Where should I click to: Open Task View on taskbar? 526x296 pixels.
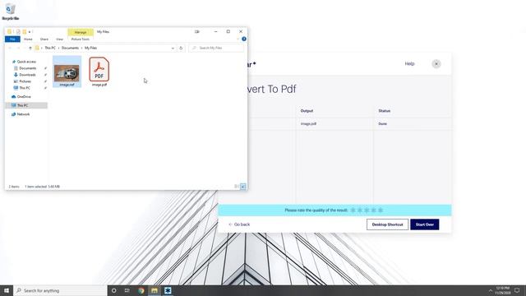[127, 290]
